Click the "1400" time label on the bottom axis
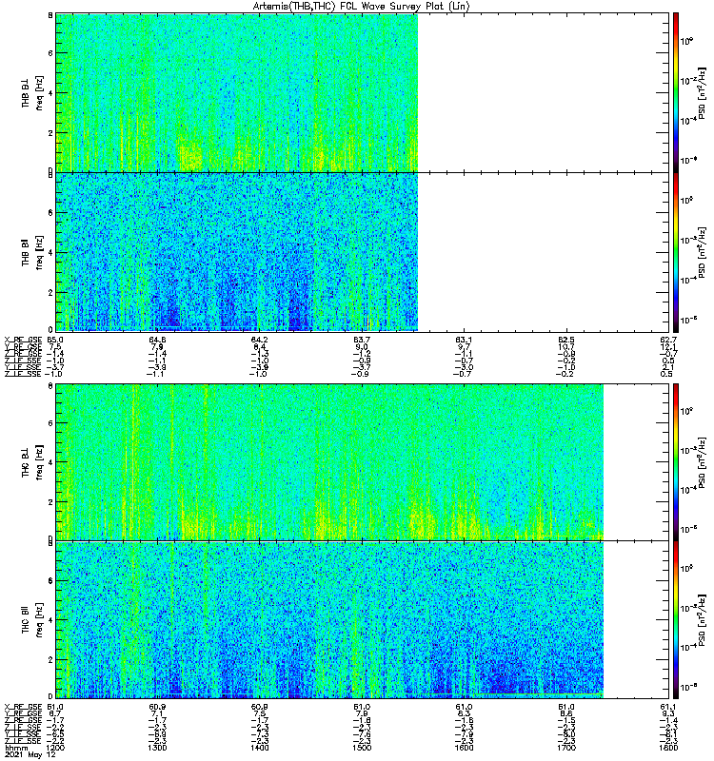This screenshot has width=714, height=761. (259, 748)
